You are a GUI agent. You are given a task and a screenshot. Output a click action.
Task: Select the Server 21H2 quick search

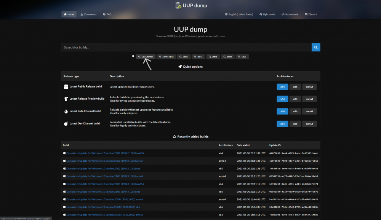[x=166, y=57]
